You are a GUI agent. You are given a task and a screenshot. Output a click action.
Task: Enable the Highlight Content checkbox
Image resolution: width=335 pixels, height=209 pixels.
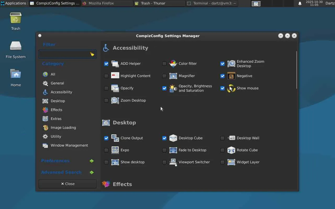point(106,76)
